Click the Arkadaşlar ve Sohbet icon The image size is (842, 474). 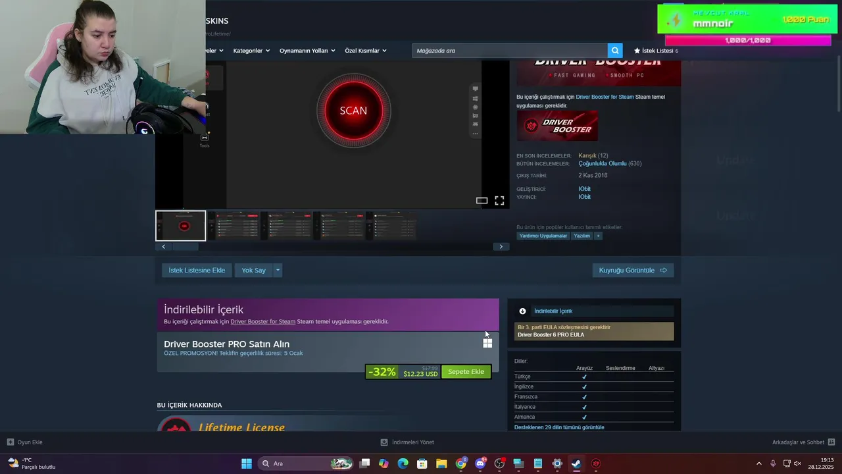pyautogui.click(x=831, y=442)
